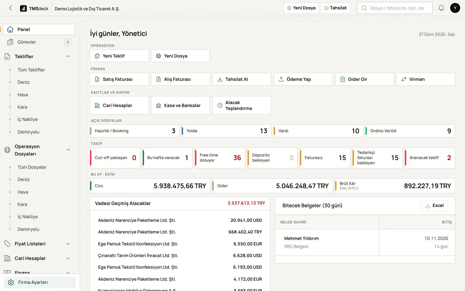This screenshot has height=291, width=465.
Task: Click the Tahsilat Al download icon
Action: (x=220, y=79)
